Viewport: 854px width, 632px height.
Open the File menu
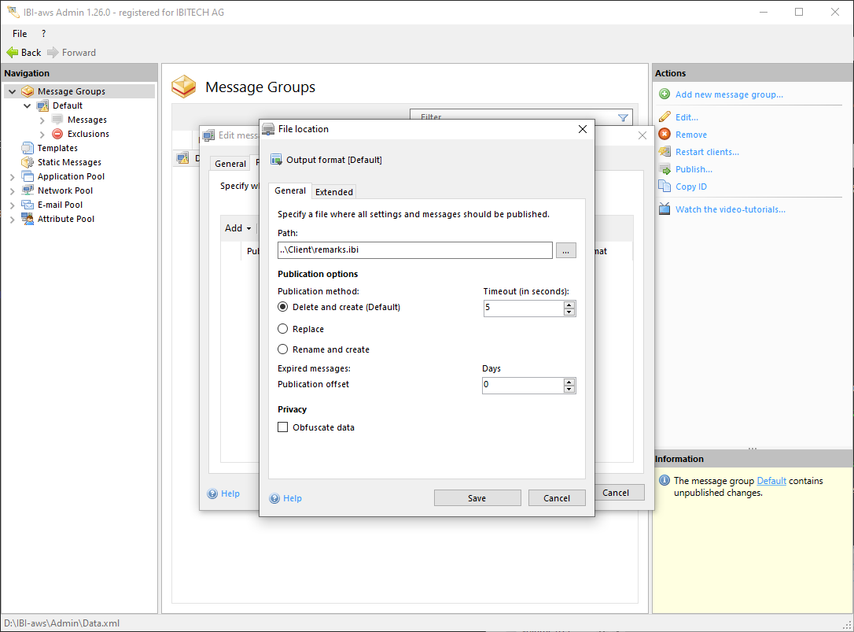(x=20, y=34)
